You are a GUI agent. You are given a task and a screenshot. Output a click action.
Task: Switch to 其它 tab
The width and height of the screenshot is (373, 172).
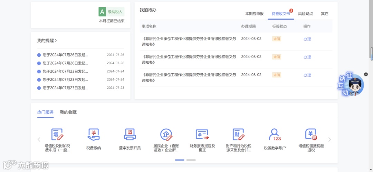[324, 14]
